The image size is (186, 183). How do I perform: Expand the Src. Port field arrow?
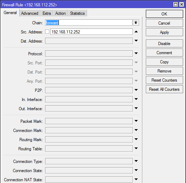[136, 62]
